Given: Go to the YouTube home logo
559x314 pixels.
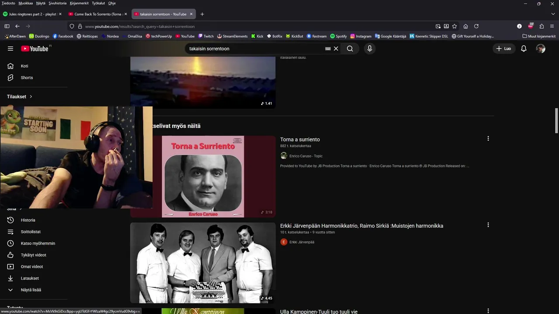Looking at the screenshot, I should [x=35, y=48].
